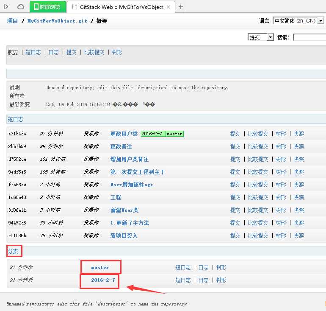Open the 2016-2-7 branch link
The width and height of the screenshot is (326, 311).
click(103, 280)
